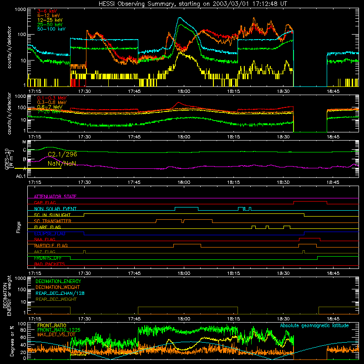Viewport: 364px width, 364px height.
Task: Click 17:30 tick label under the MeV panel
Action: 84,137
